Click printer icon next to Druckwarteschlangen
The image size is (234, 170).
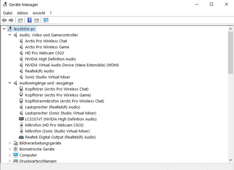tap(16, 161)
